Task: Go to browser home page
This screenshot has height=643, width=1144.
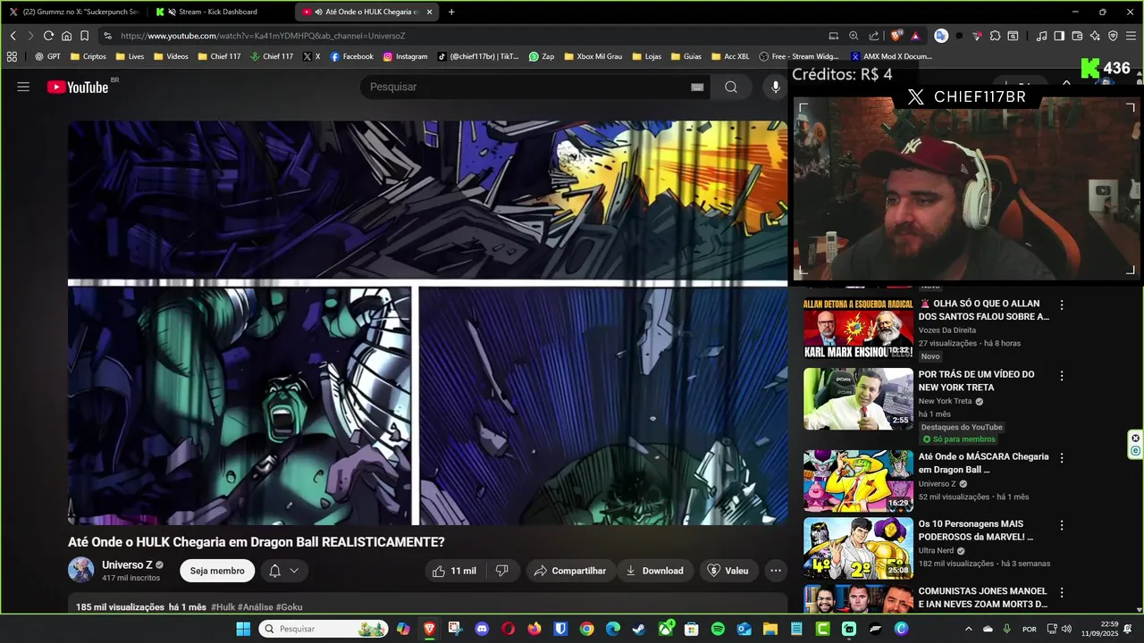Action: pyautogui.click(x=66, y=36)
